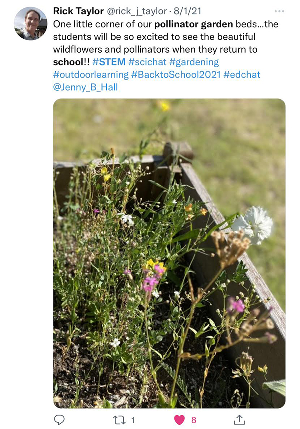The image size is (300, 429).
Task: Open Rick Taylor's profile avatar
Action: (x=30, y=23)
